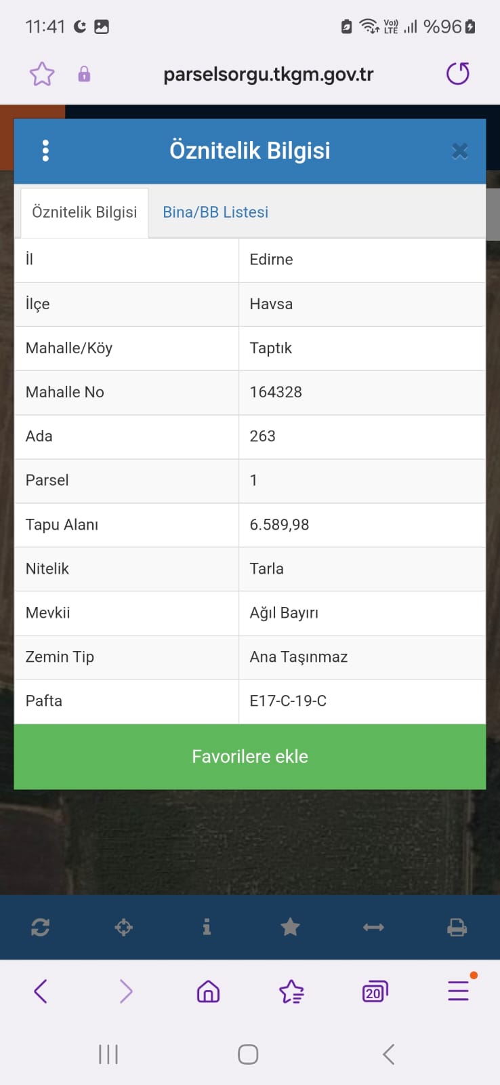Tap the site security lock icon
Image resolution: width=500 pixels, height=1085 pixels.
click(84, 74)
